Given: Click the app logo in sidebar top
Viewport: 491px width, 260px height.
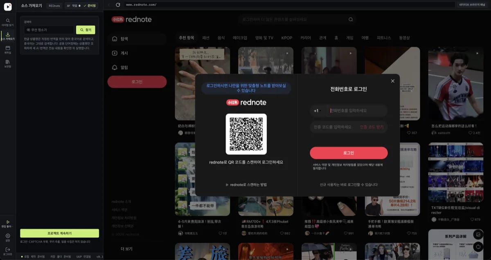Looking at the screenshot, I should click(8, 7).
